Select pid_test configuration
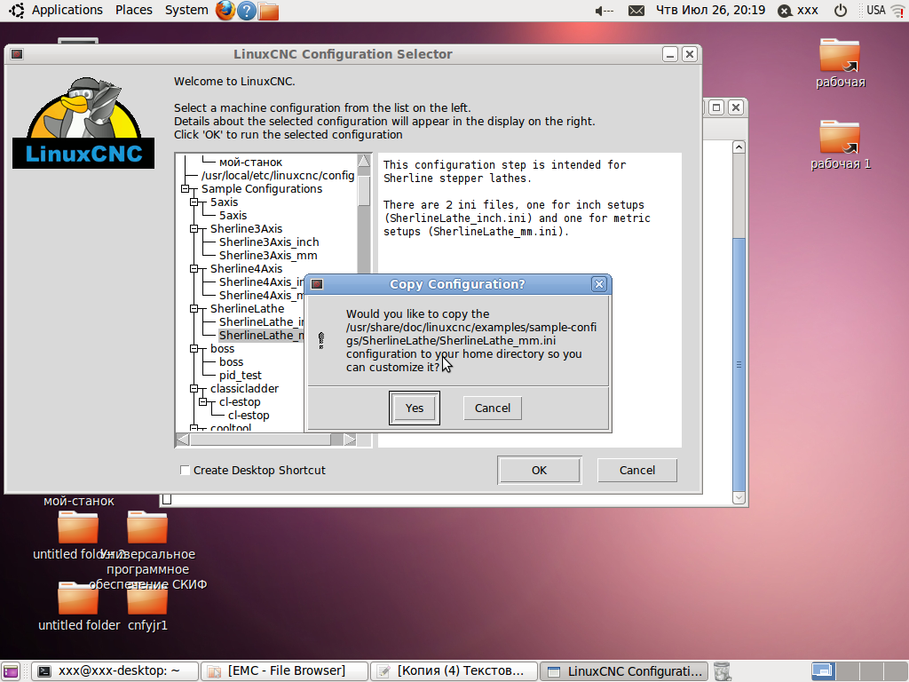 [x=240, y=376]
